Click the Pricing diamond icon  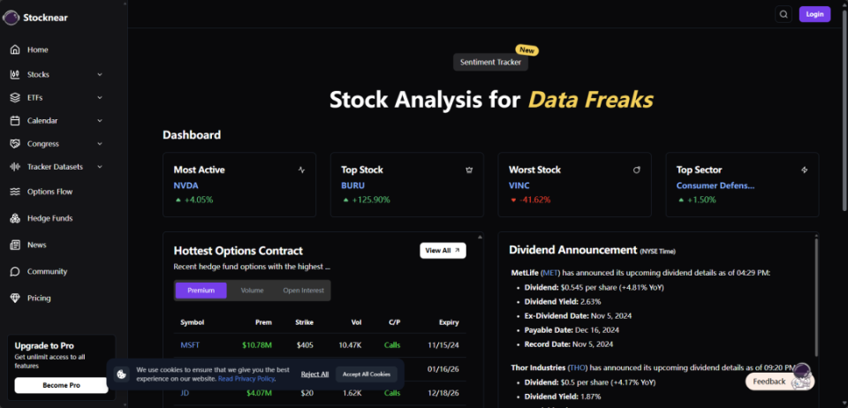(x=15, y=298)
